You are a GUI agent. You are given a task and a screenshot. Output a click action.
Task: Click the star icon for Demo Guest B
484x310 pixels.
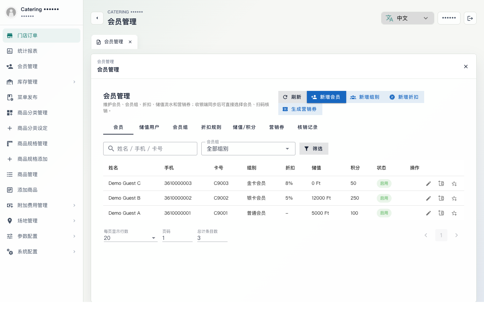(x=454, y=198)
